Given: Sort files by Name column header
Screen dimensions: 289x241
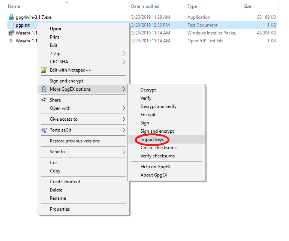Looking at the screenshot, I should pos(14,6).
